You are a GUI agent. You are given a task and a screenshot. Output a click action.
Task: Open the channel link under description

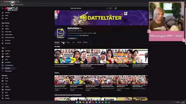click(73, 35)
